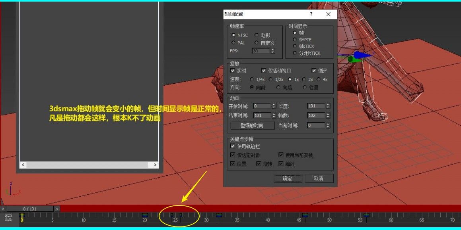The image size is (461, 230).
Task: Toggle 使用当前变换 checkbox
Action: [x=281, y=155]
